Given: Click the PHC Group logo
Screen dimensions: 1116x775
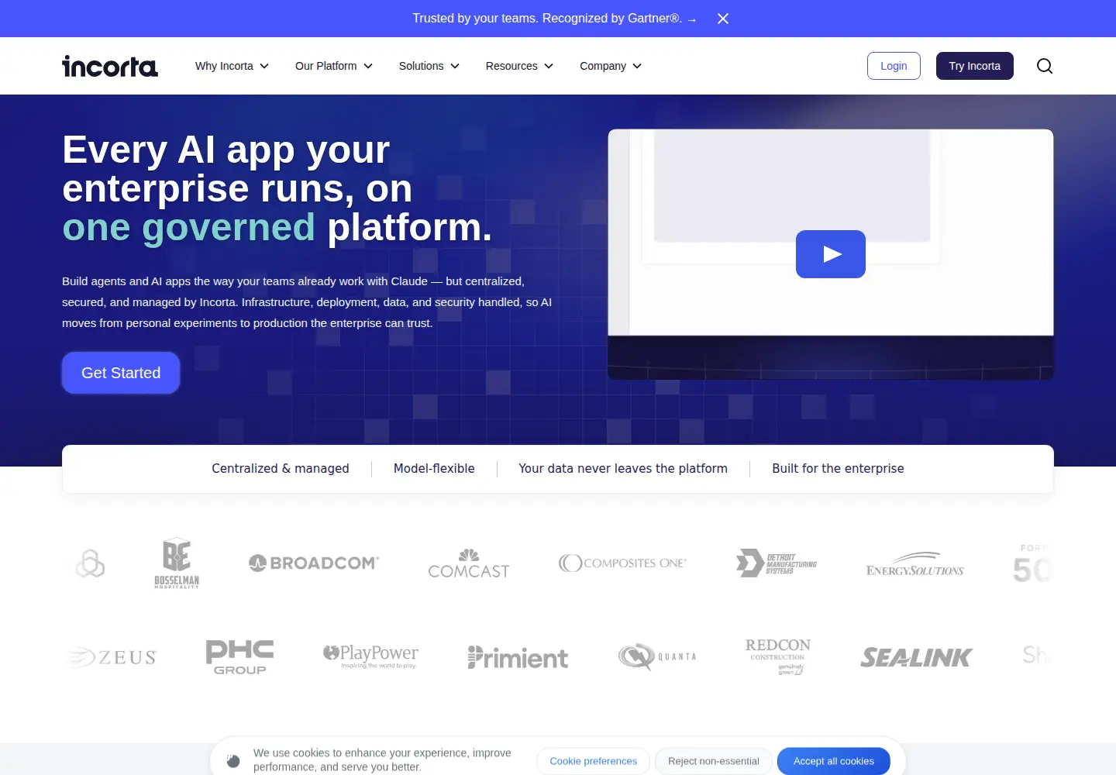Looking at the screenshot, I should [240, 657].
